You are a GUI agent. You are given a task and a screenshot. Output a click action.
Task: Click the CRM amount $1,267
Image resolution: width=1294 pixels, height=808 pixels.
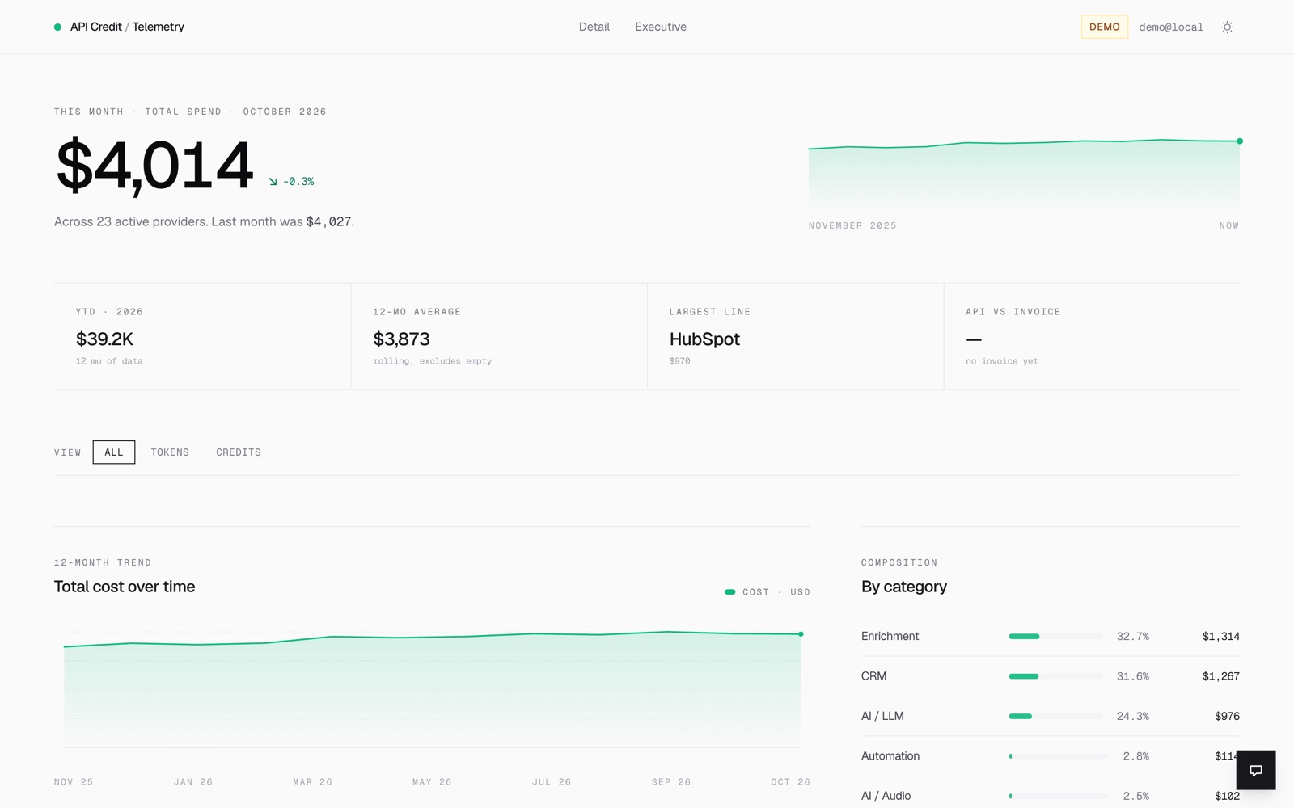coord(1220,676)
